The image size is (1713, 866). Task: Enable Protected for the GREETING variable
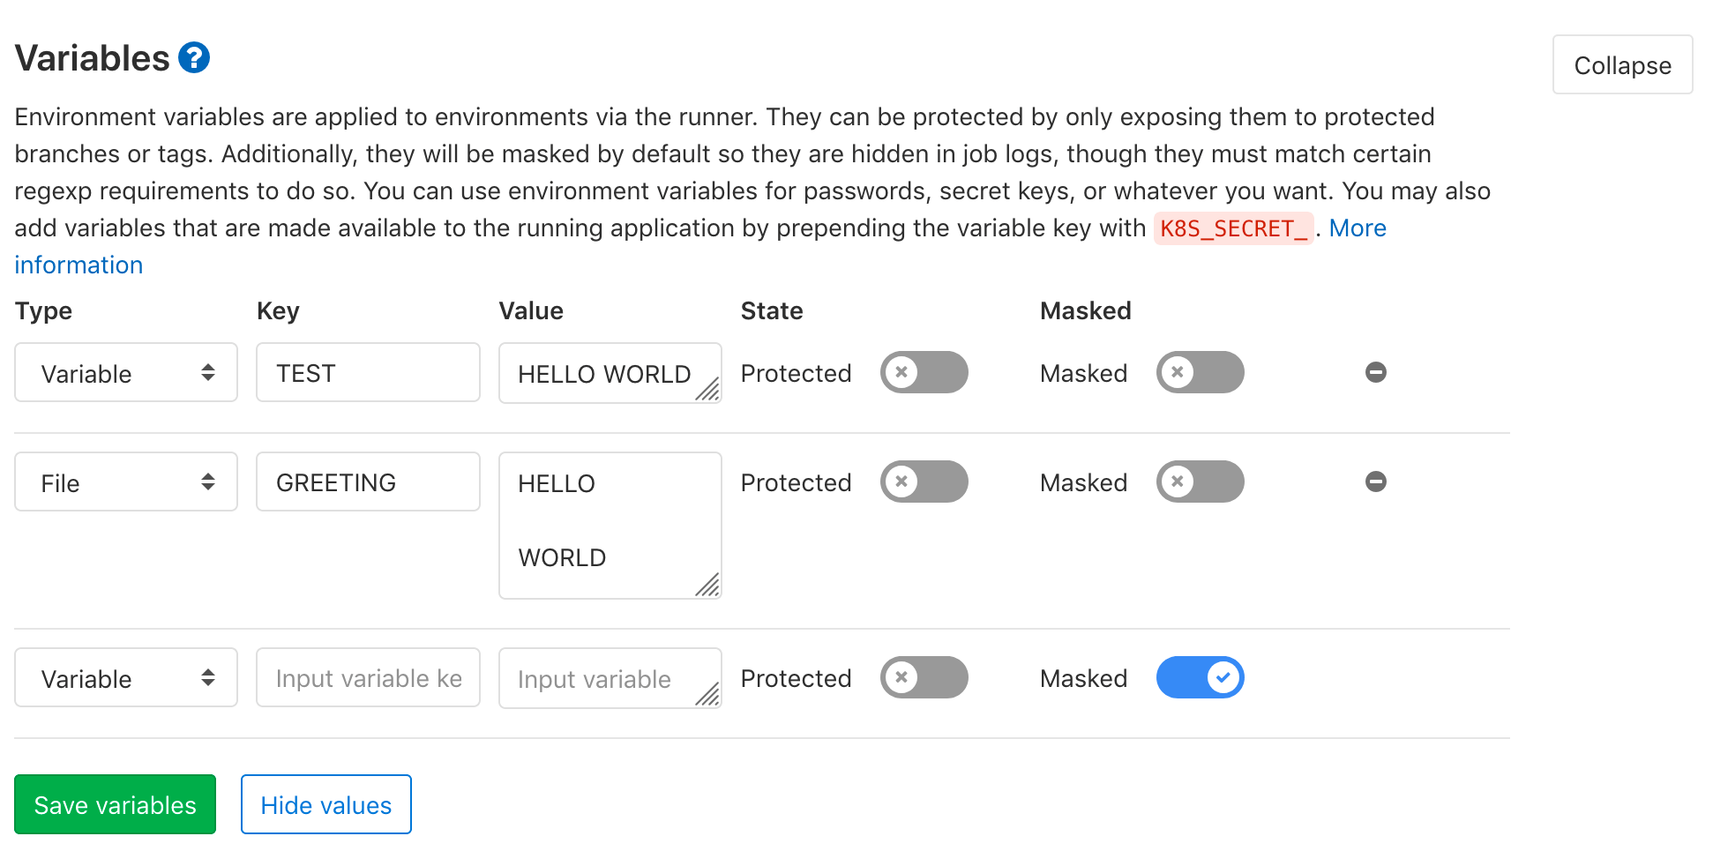click(x=924, y=482)
